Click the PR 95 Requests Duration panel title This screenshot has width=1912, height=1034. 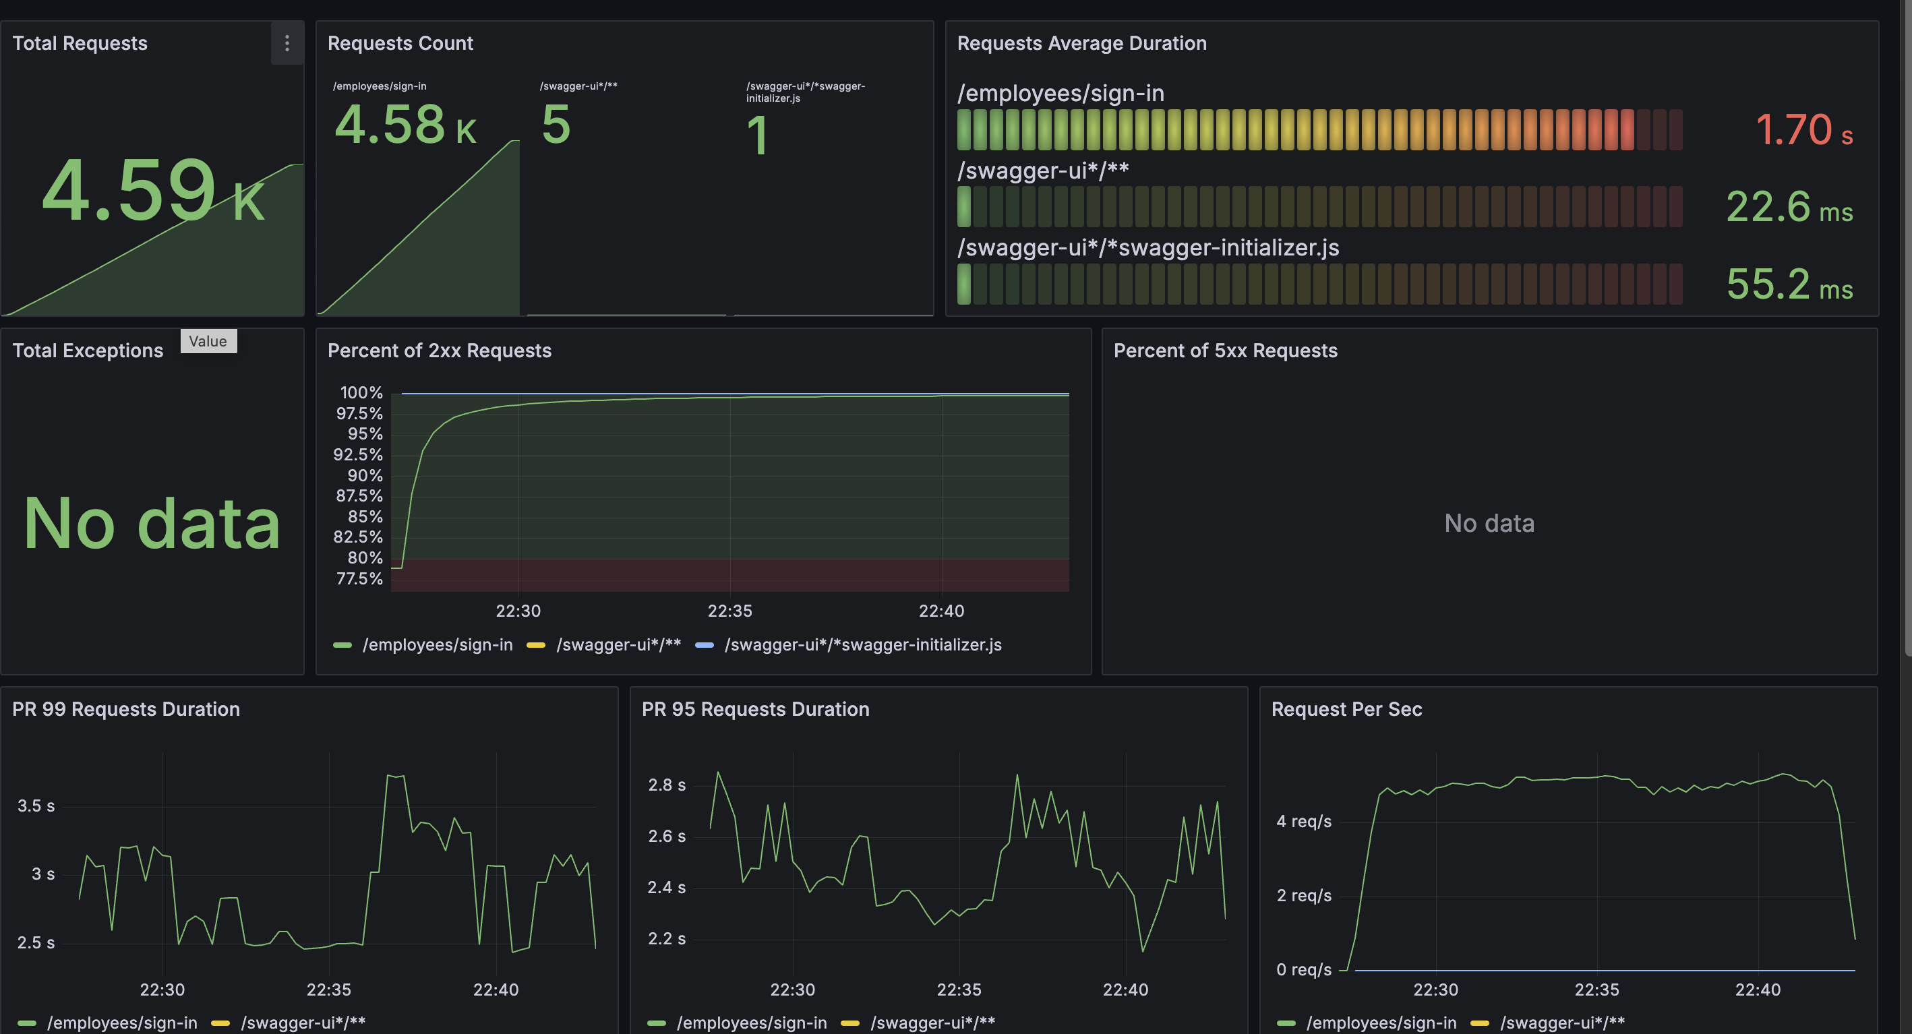pyautogui.click(x=755, y=710)
